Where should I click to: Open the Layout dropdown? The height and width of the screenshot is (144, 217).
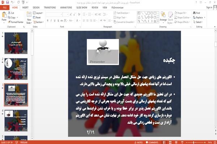tap(38, 13)
